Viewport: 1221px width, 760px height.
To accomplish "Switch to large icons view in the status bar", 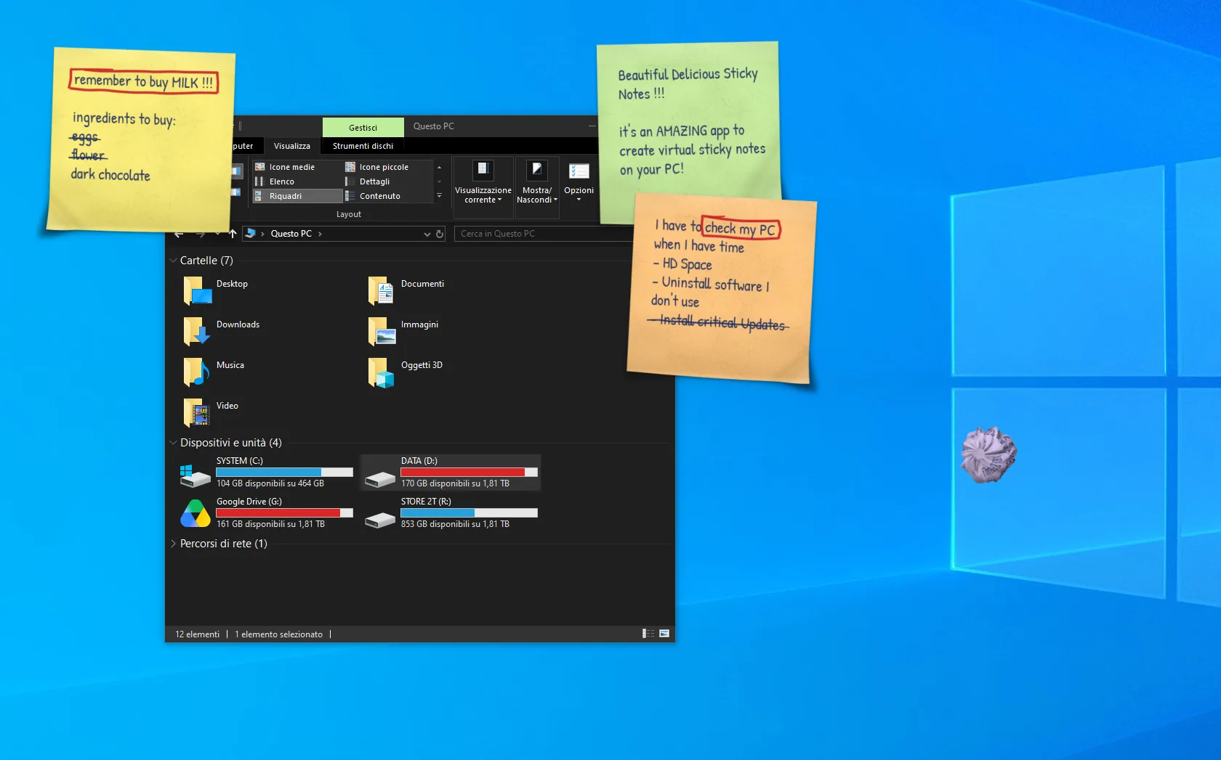I will [x=664, y=634].
